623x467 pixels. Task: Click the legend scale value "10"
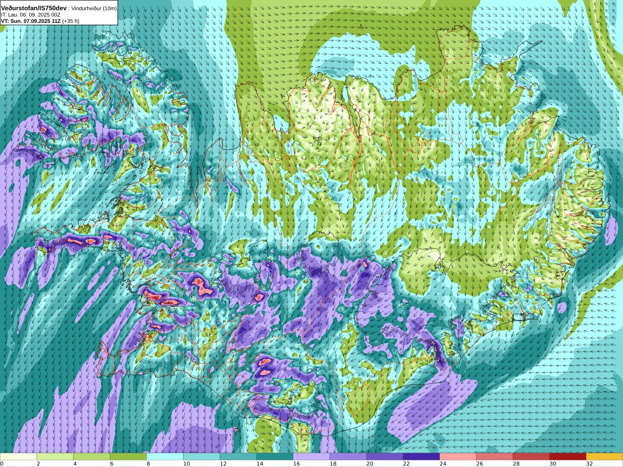pos(186,464)
